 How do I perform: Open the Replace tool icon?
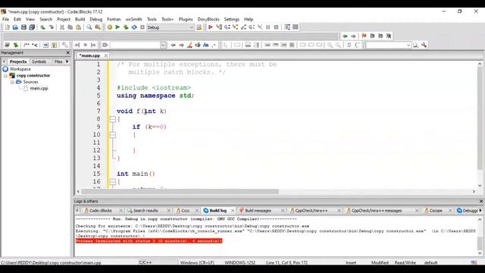click(x=98, y=27)
